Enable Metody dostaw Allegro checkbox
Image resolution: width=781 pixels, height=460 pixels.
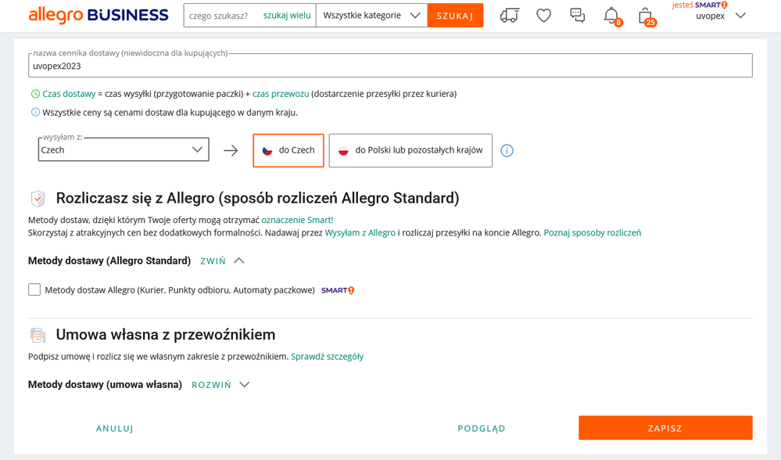point(34,290)
